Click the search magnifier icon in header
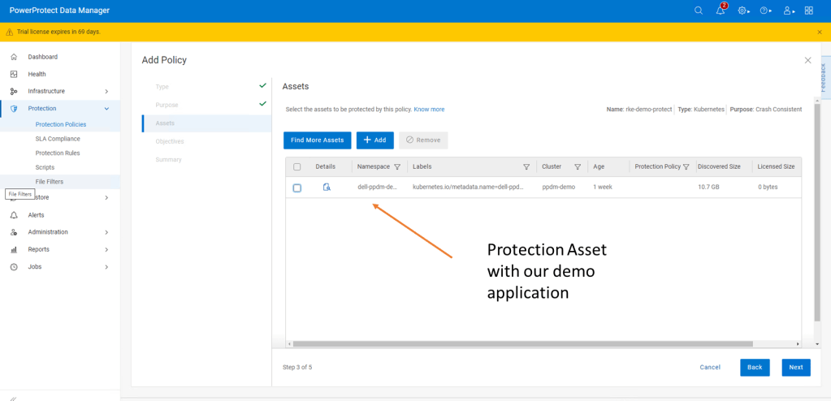The width and height of the screenshot is (831, 401). (699, 11)
